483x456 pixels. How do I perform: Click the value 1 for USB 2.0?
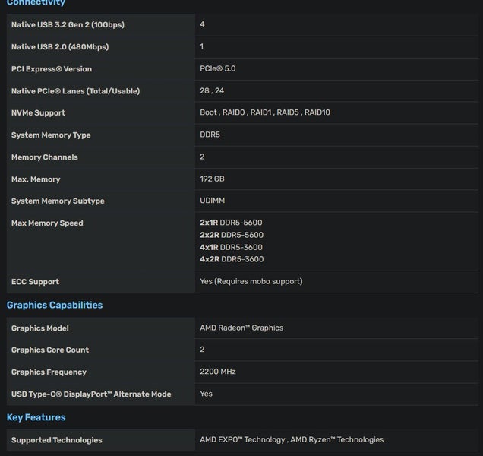(202, 46)
